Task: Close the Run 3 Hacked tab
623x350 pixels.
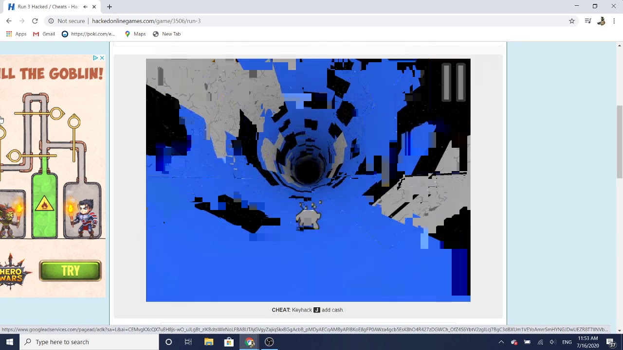Action: 94,7
